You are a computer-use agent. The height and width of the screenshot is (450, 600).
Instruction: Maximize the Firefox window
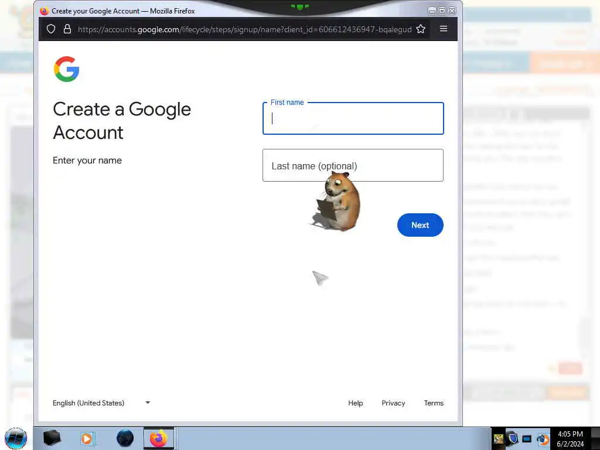tap(442, 11)
